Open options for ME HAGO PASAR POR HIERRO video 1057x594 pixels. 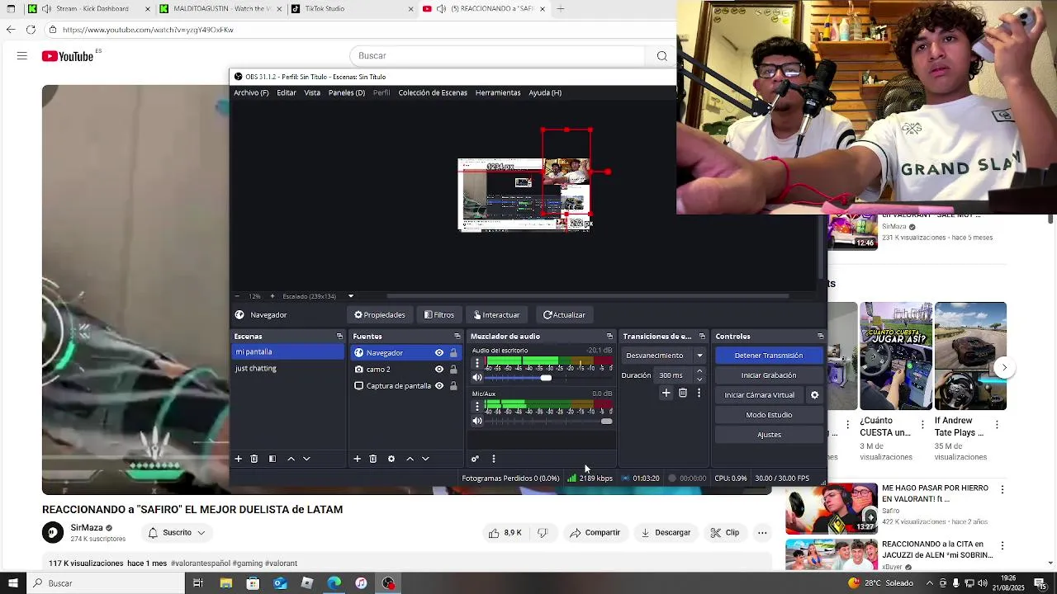tap(1002, 489)
